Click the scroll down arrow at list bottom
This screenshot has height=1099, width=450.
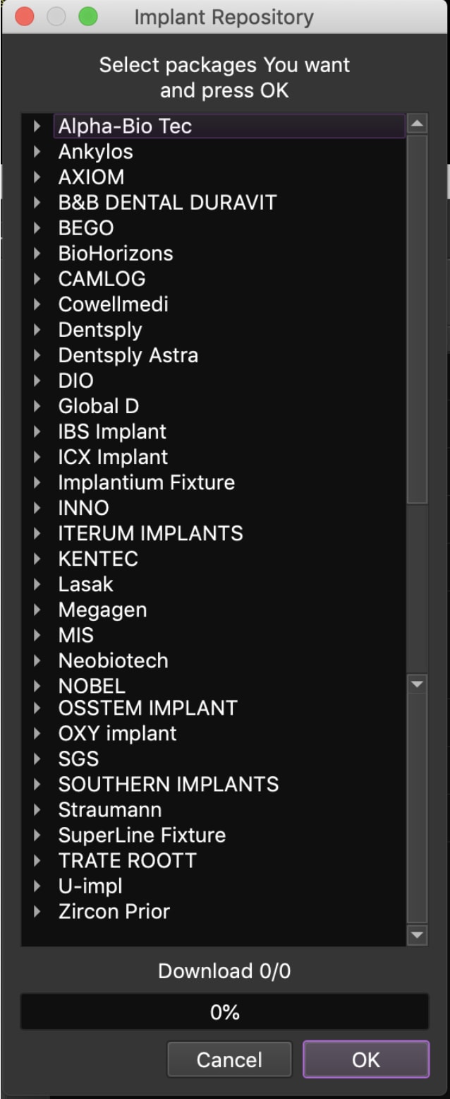418,936
